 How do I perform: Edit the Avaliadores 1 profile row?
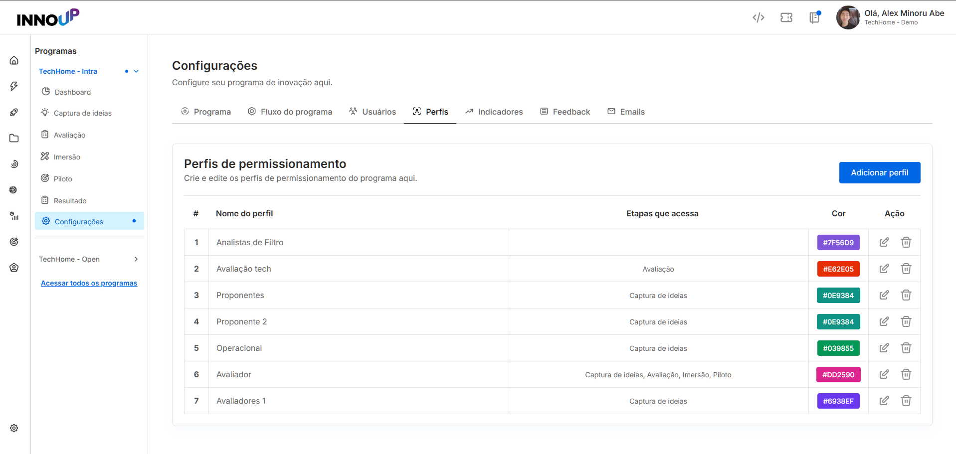[x=884, y=401]
